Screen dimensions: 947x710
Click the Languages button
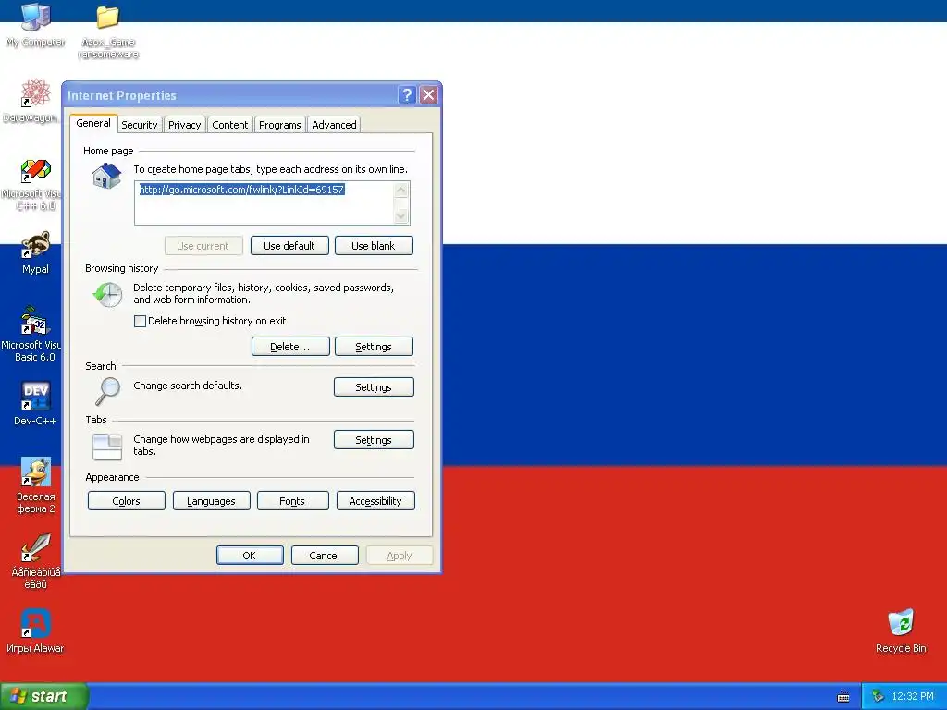pyautogui.click(x=211, y=501)
